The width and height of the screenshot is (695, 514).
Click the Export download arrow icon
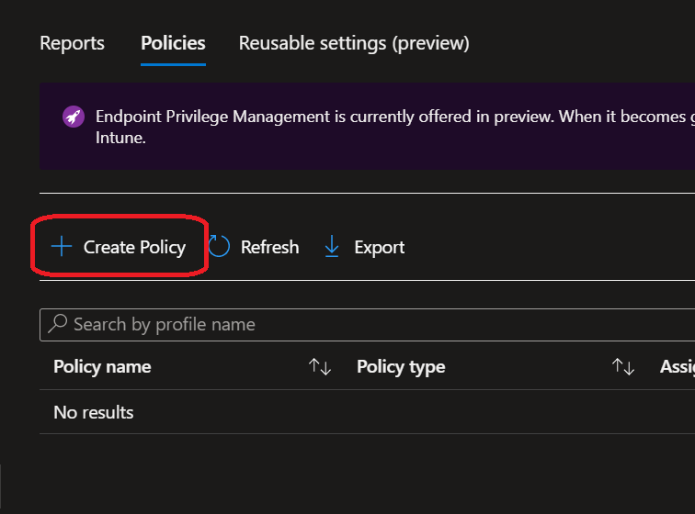click(332, 247)
